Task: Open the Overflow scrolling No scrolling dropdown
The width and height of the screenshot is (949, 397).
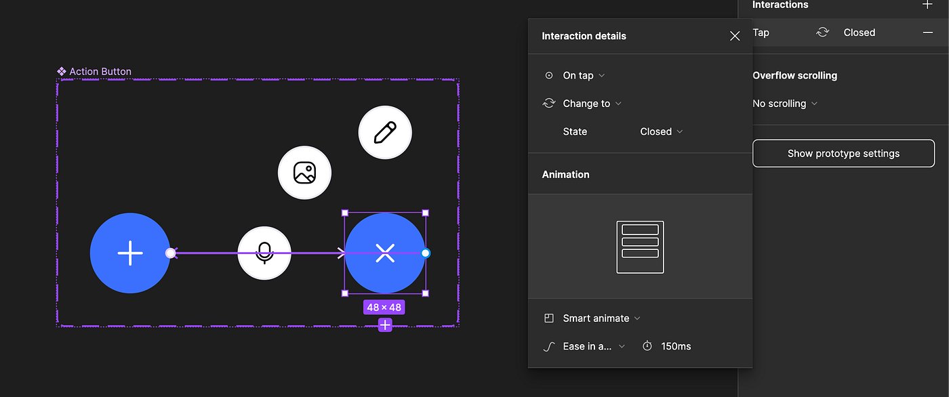Action: (x=784, y=104)
